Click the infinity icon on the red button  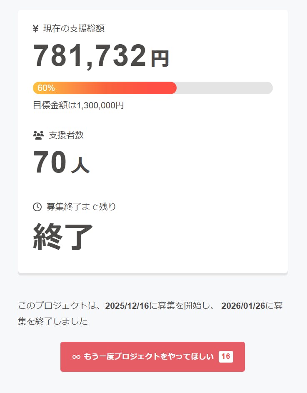76,357
